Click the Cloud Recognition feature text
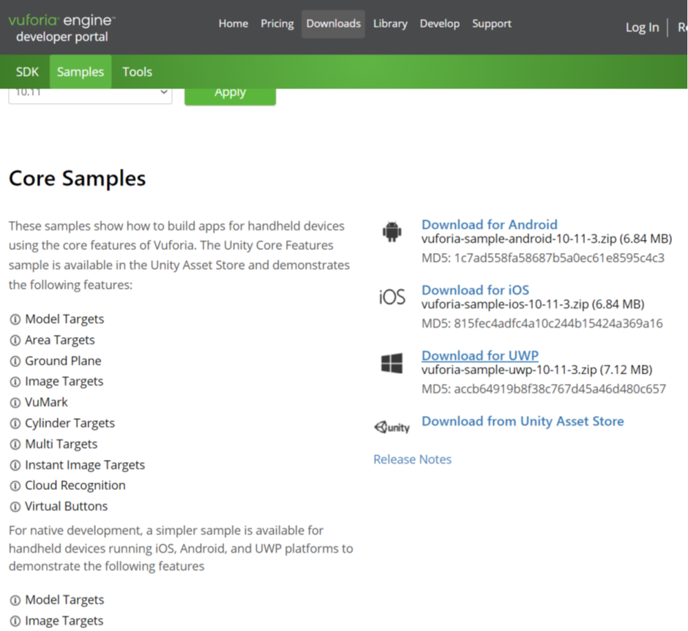Viewport: 688px width, 631px height. 75,485
